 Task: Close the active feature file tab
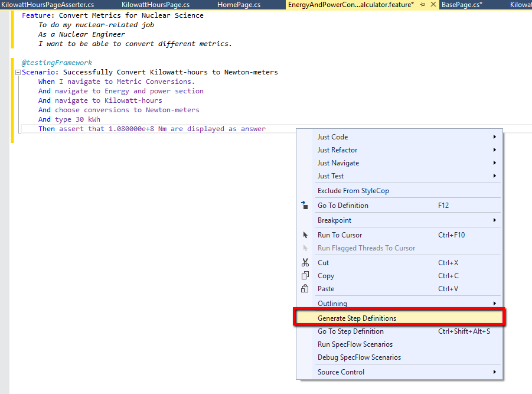coord(433,4)
